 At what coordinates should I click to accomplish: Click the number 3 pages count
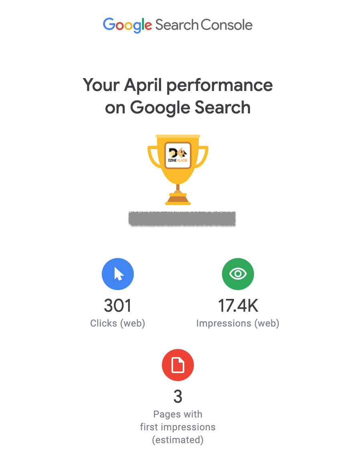(178, 397)
